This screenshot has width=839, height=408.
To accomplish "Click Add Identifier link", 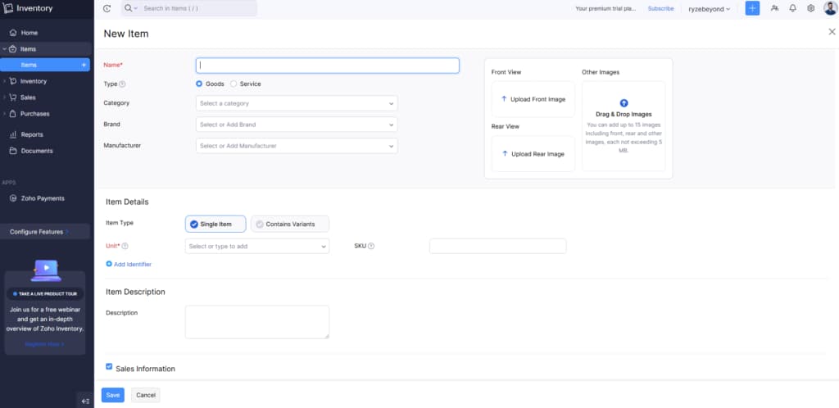I will 129,264.
